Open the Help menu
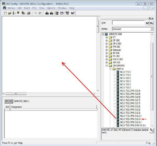 pyautogui.click(x=72, y=8)
